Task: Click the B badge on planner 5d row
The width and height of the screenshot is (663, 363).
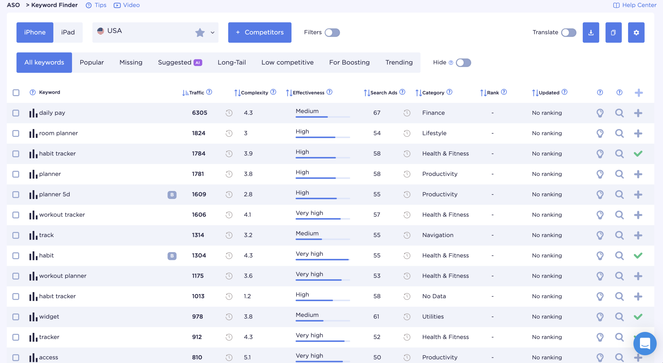Action: tap(172, 195)
